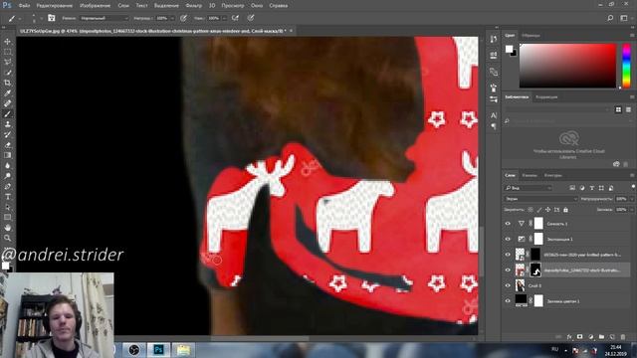Hide the Слой 3 layer

coord(508,285)
